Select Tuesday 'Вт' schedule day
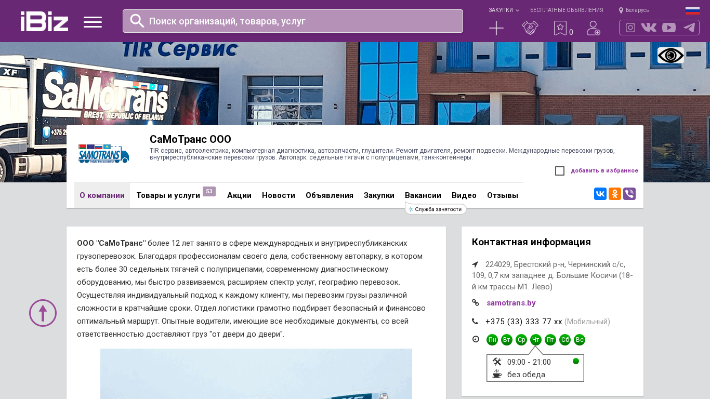This screenshot has height=399, width=710. pyautogui.click(x=507, y=340)
